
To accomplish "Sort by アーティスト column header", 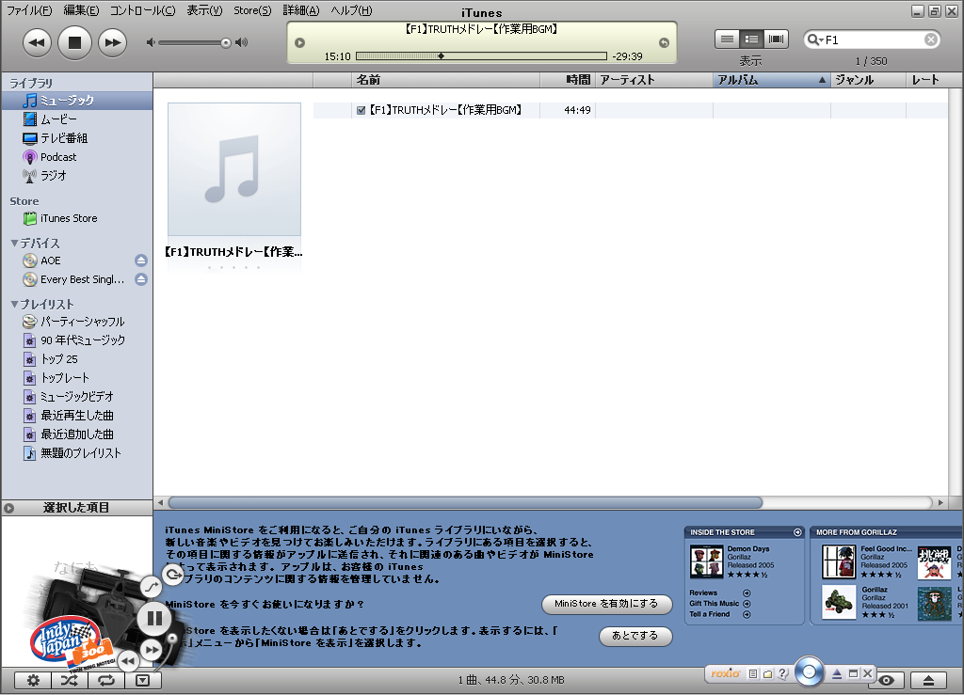I will 654,80.
